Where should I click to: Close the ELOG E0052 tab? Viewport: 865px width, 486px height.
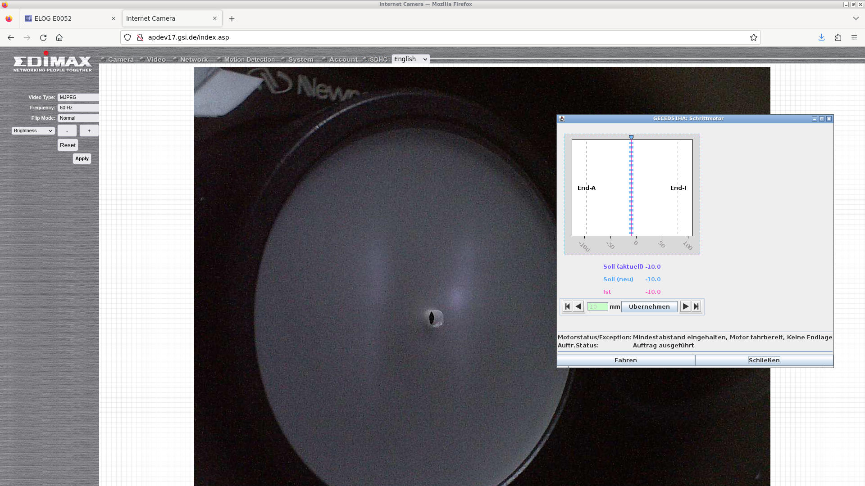tap(114, 18)
